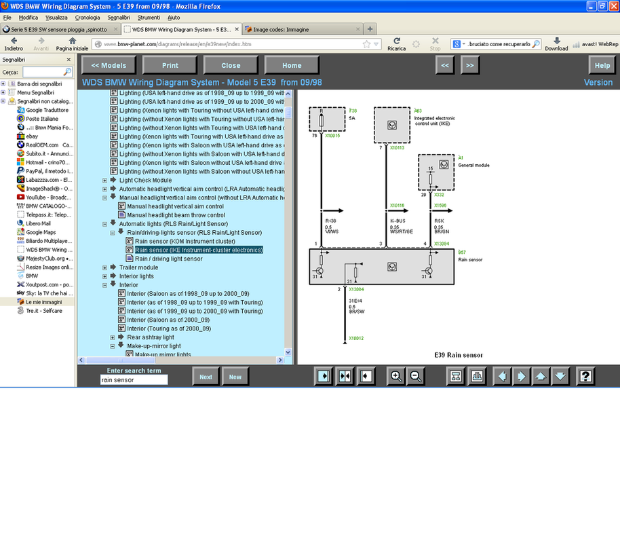
Task: Click the up arrow pan diagram button
Action: click(541, 376)
